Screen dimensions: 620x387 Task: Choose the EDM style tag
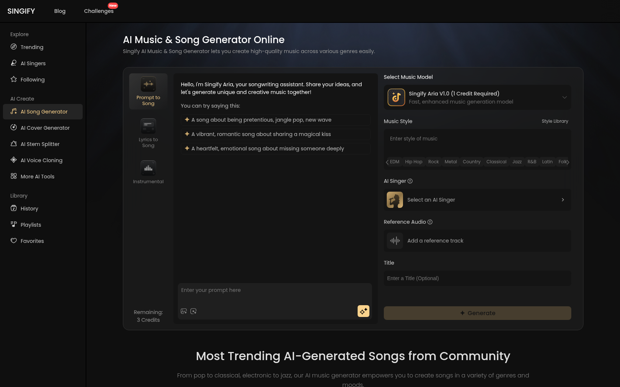[x=395, y=162]
